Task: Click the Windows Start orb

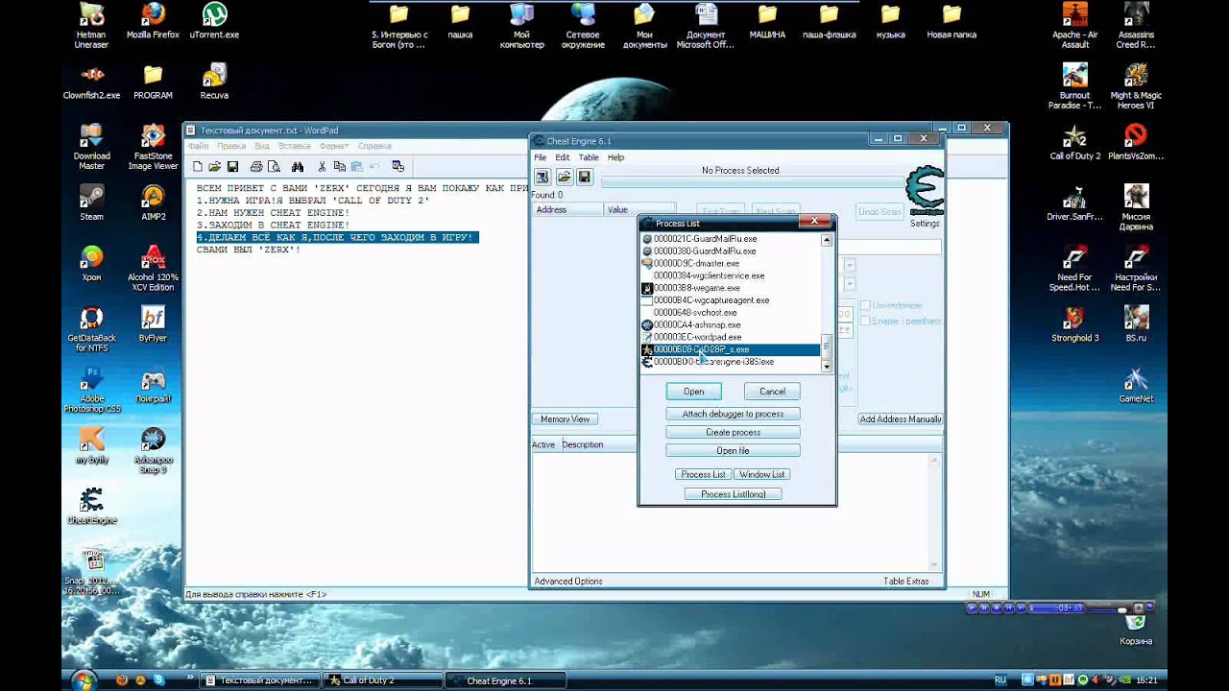Action: click(84, 679)
